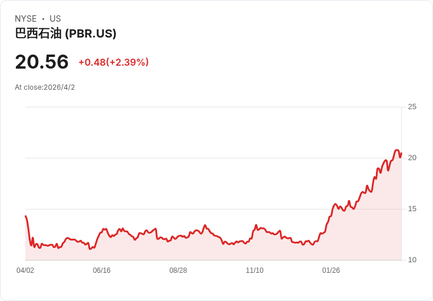Click the 15 price axis label
Viewport: 433px width, 301px height.
412,209
